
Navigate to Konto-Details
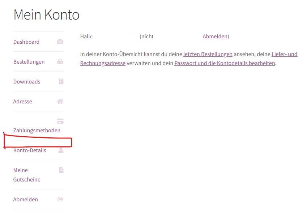tap(30, 150)
